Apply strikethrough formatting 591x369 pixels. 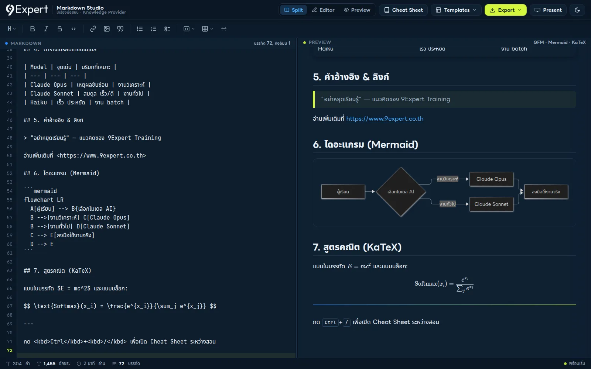pyautogui.click(x=60, y=29)
